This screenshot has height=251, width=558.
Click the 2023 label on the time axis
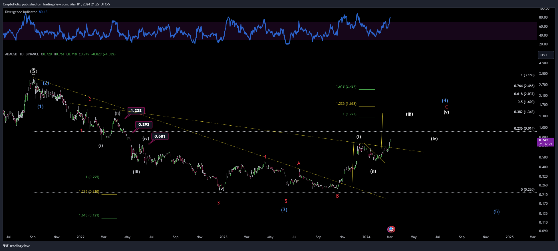pyautogui.click(x=223, y=237)
